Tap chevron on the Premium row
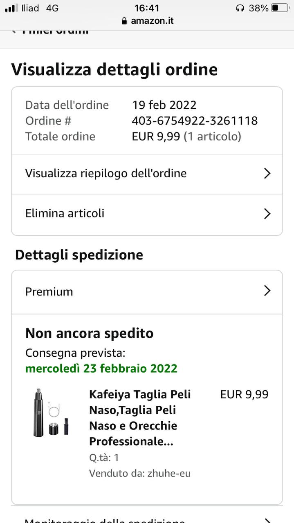This screenshot has height=523, width=294. click(267, 291)
